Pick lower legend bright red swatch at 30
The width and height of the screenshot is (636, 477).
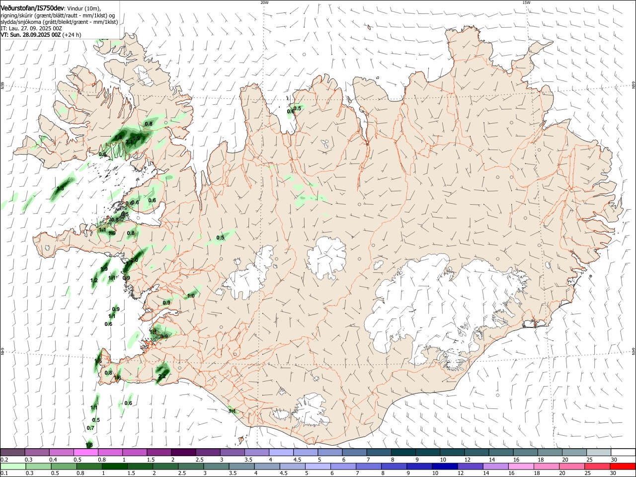(x=622, y=466)
